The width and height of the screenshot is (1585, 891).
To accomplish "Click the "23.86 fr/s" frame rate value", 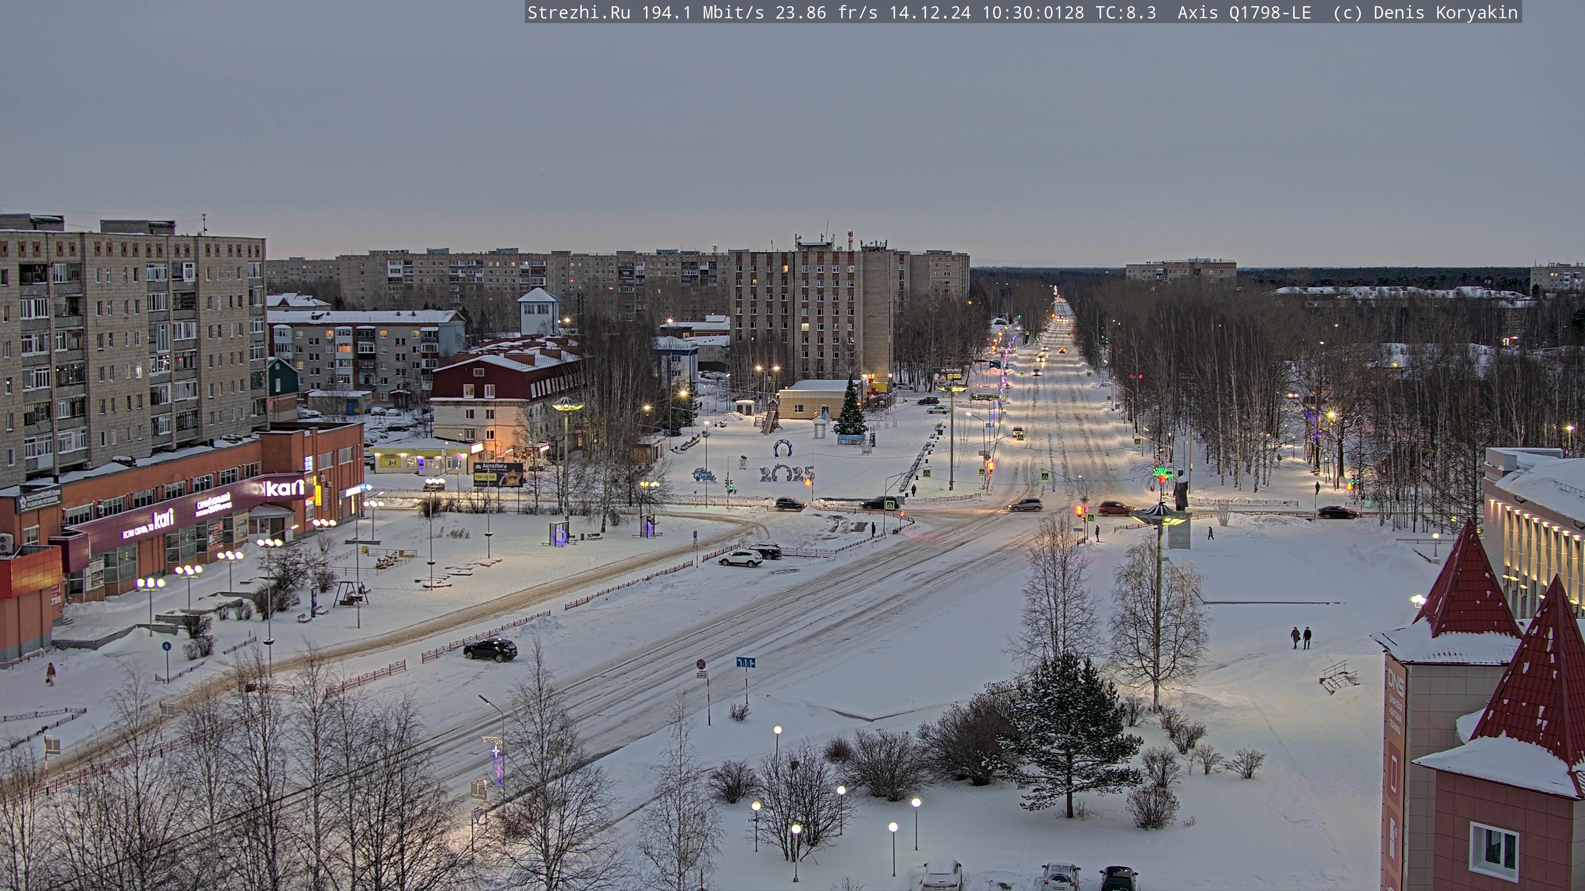I will click(x=826, y=12).
